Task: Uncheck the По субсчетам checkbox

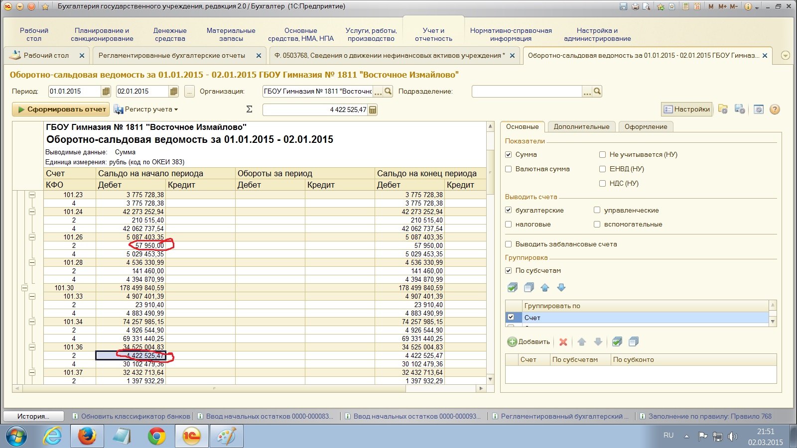Action: pos(509,271)
